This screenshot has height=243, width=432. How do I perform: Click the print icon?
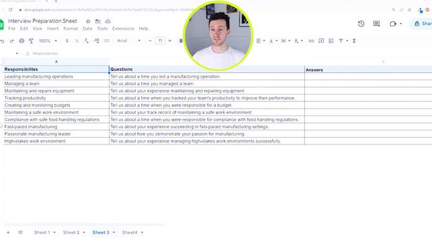point(22,40)
